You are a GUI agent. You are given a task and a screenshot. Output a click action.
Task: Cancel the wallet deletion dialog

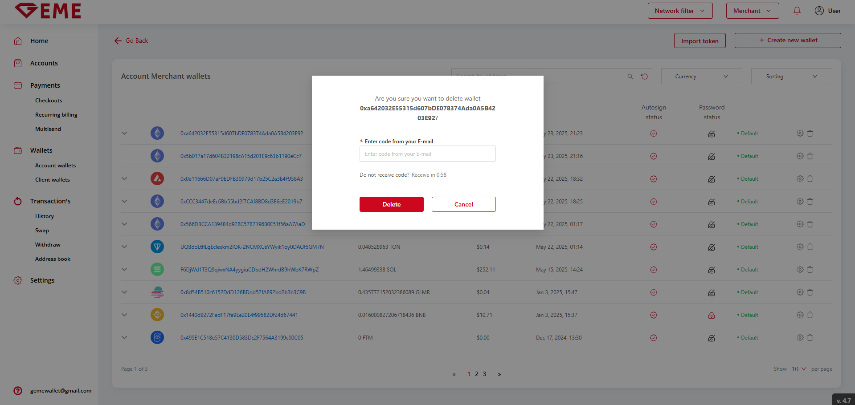[463, 204]
